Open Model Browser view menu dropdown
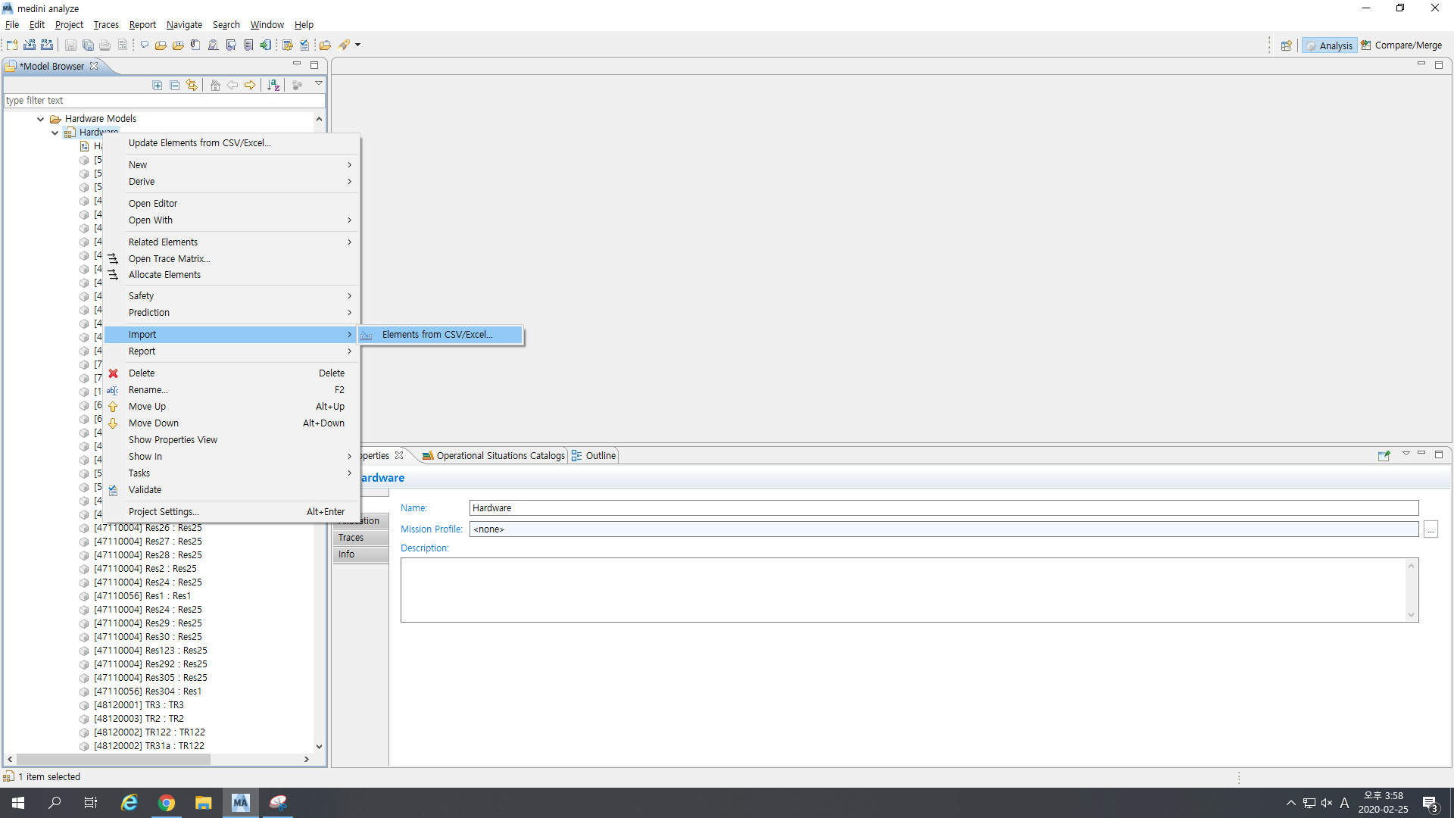 (x=319, y=83)
